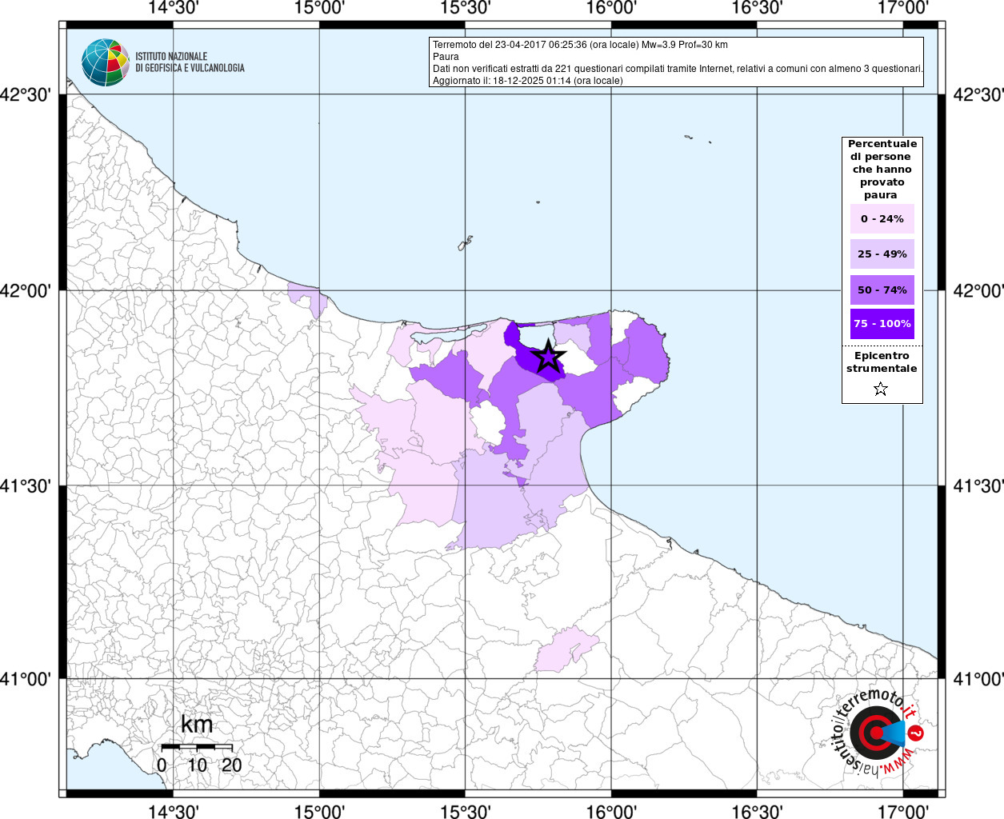Click the 'Aggiornato il' update date line
Viewport: 1004px width, 819px height.
pos(527,81)
